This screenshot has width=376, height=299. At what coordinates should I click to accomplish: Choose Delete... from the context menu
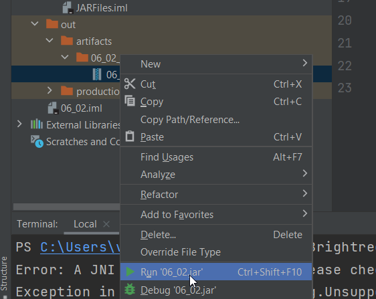[216, 235]
